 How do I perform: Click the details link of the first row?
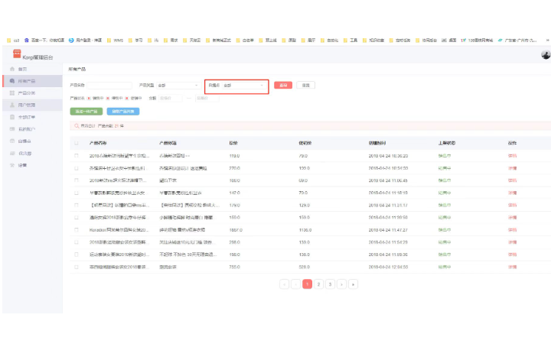tap(512, 155)
